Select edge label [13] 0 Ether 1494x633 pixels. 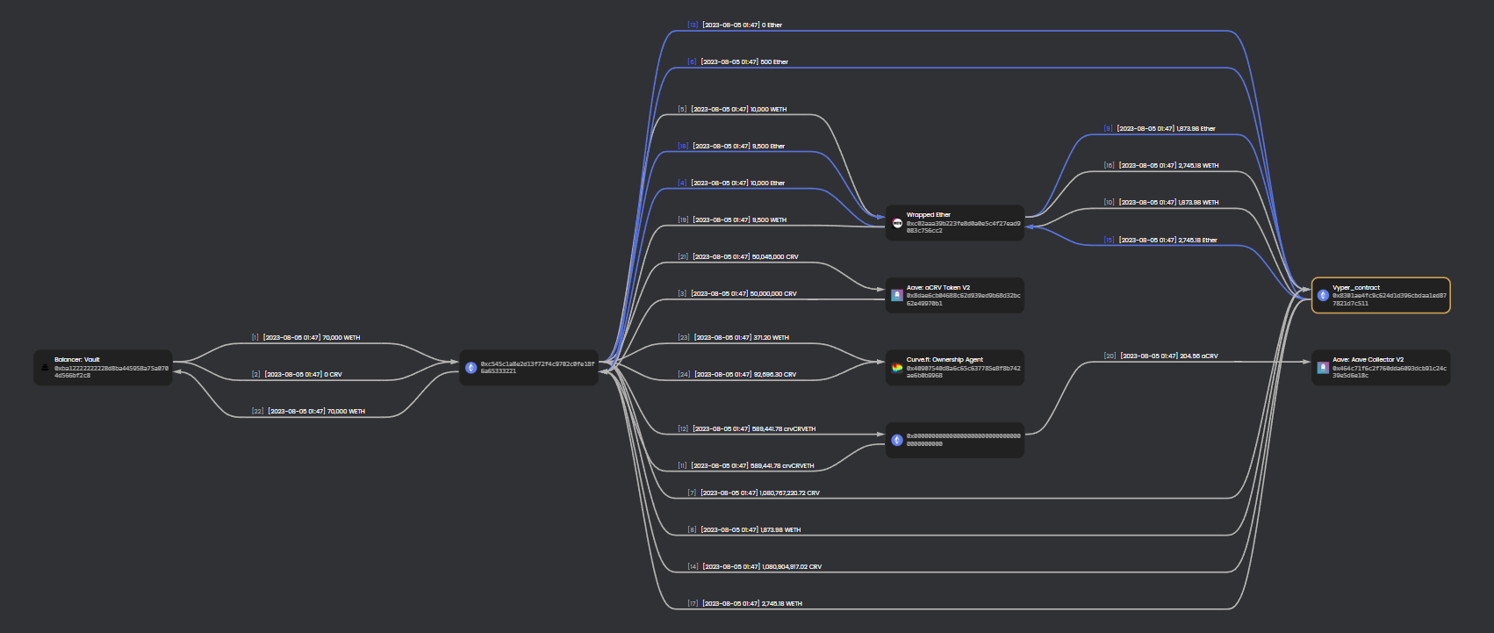[735, 25]
